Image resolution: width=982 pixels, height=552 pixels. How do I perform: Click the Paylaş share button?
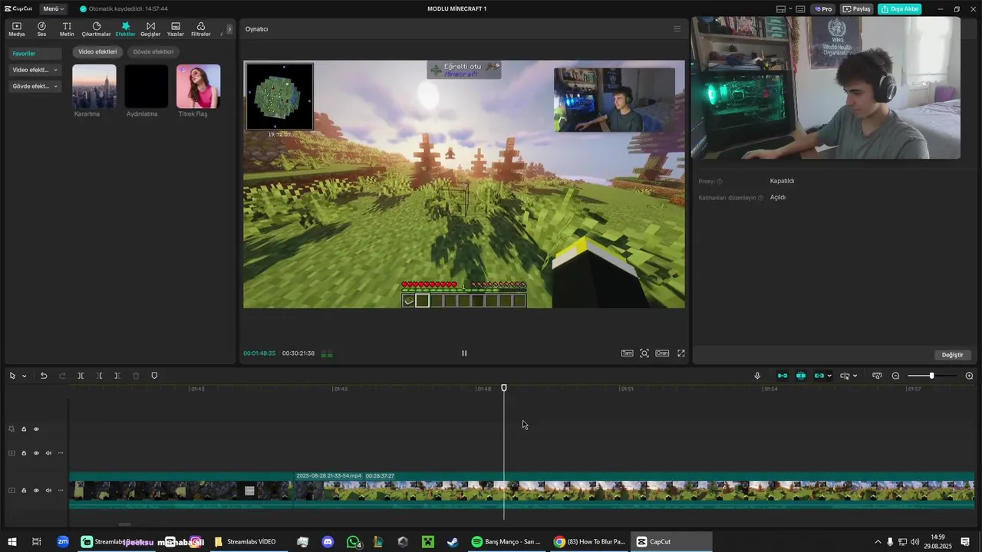pyautogui.click(x=857, y=9)
